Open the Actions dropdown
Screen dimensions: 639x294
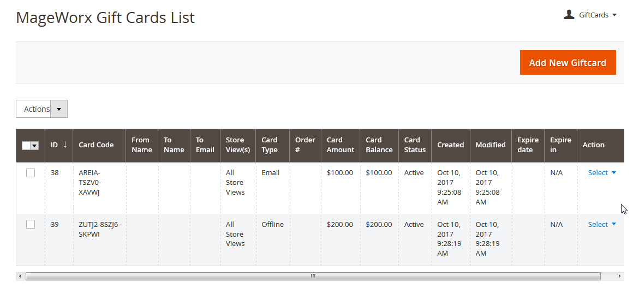41,109
